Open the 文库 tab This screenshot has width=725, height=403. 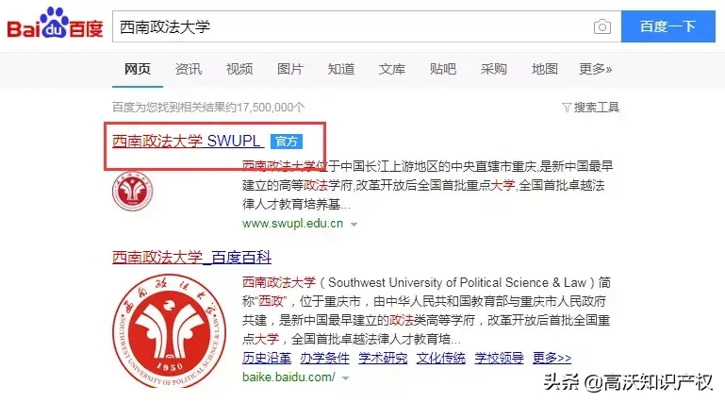click(391, 69)
